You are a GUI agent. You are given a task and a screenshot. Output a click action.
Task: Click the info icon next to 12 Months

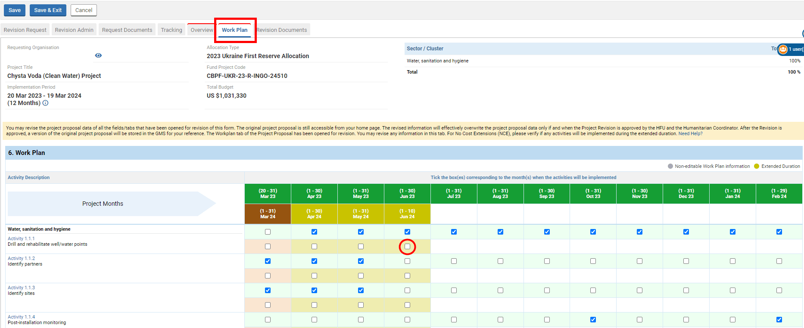(x=45, y=103)
